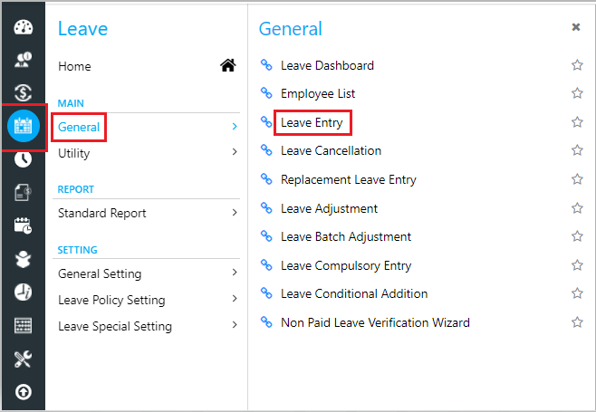Open the Leave calendar module icon
Viewport: 596px width, 412px height.
(24, 126)
